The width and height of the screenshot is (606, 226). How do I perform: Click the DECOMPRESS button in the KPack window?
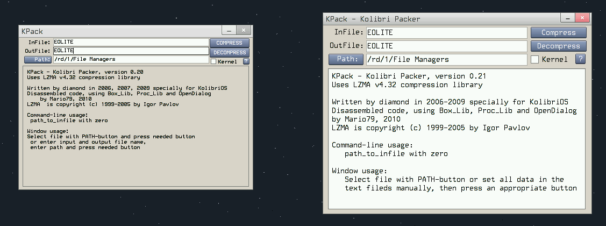(230, 53)
